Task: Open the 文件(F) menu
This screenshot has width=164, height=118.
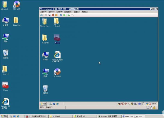Action: [43, 12]
